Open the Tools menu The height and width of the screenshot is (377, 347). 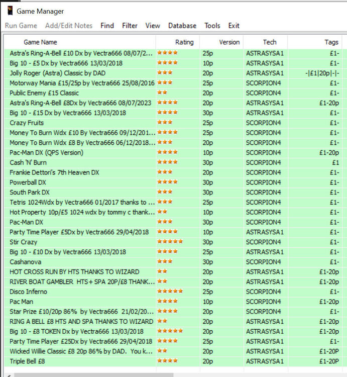212,26
